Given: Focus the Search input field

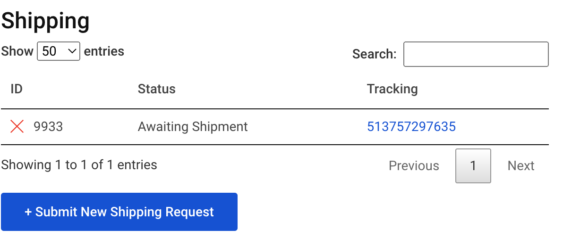Looking at the screenshot, I should point(476,54).
